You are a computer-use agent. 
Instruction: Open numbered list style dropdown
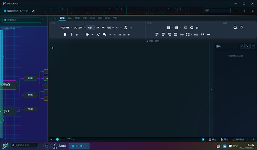(180, 28)
